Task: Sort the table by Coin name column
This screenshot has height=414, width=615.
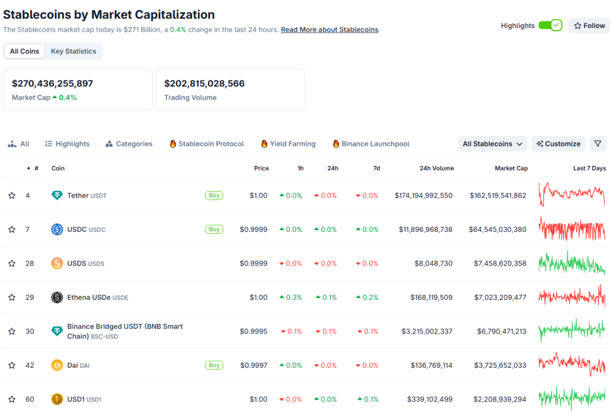Action: pos(58,168)
